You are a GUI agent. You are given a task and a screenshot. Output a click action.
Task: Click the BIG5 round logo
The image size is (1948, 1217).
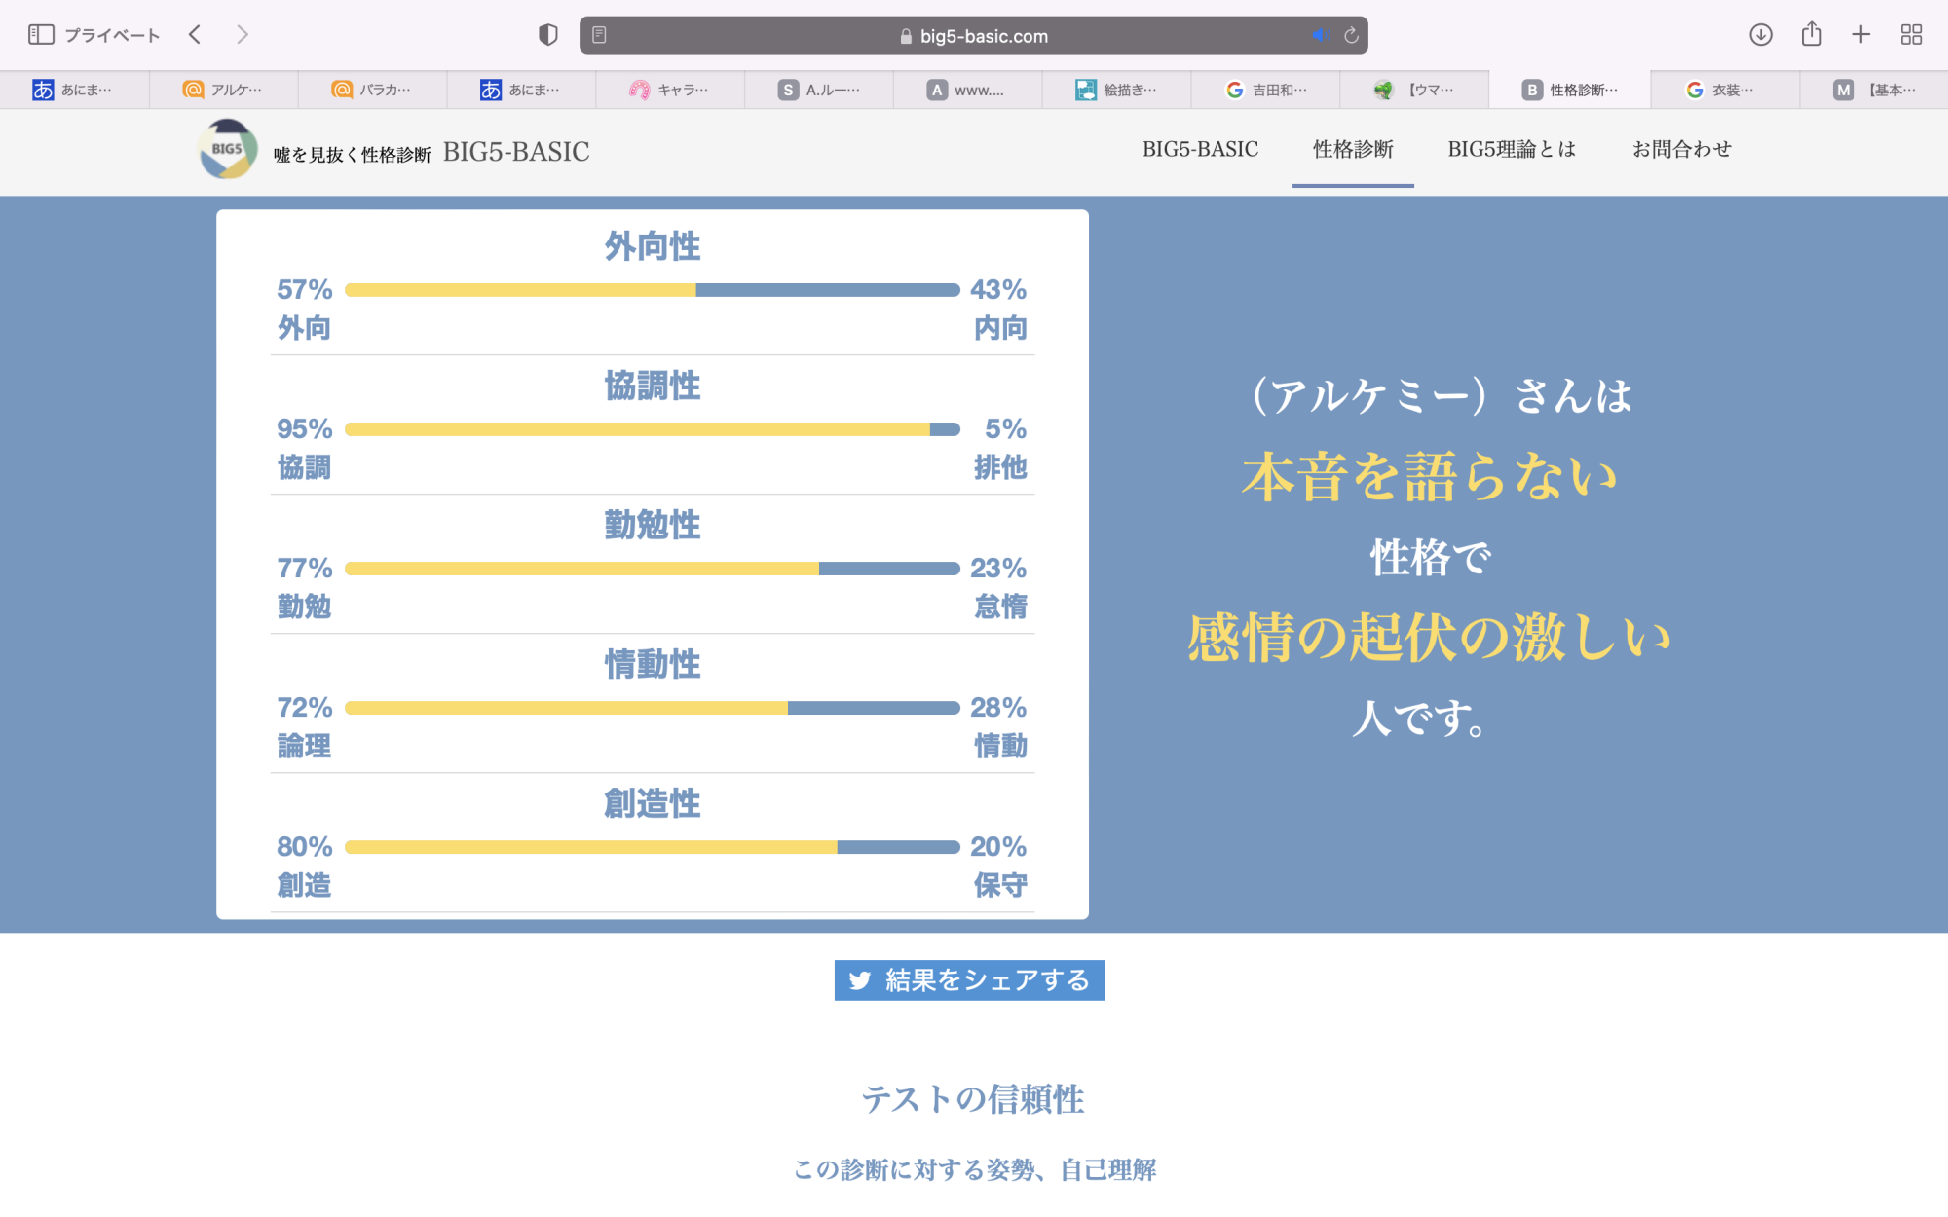click(228, 149)
